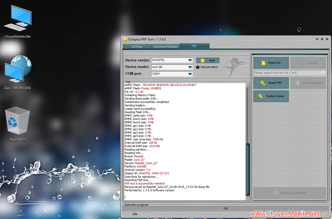Click log line 'Performed by 1.7.6.0 Software version.'
Viewport: 332px width, 219px height.
click(150, 190)
